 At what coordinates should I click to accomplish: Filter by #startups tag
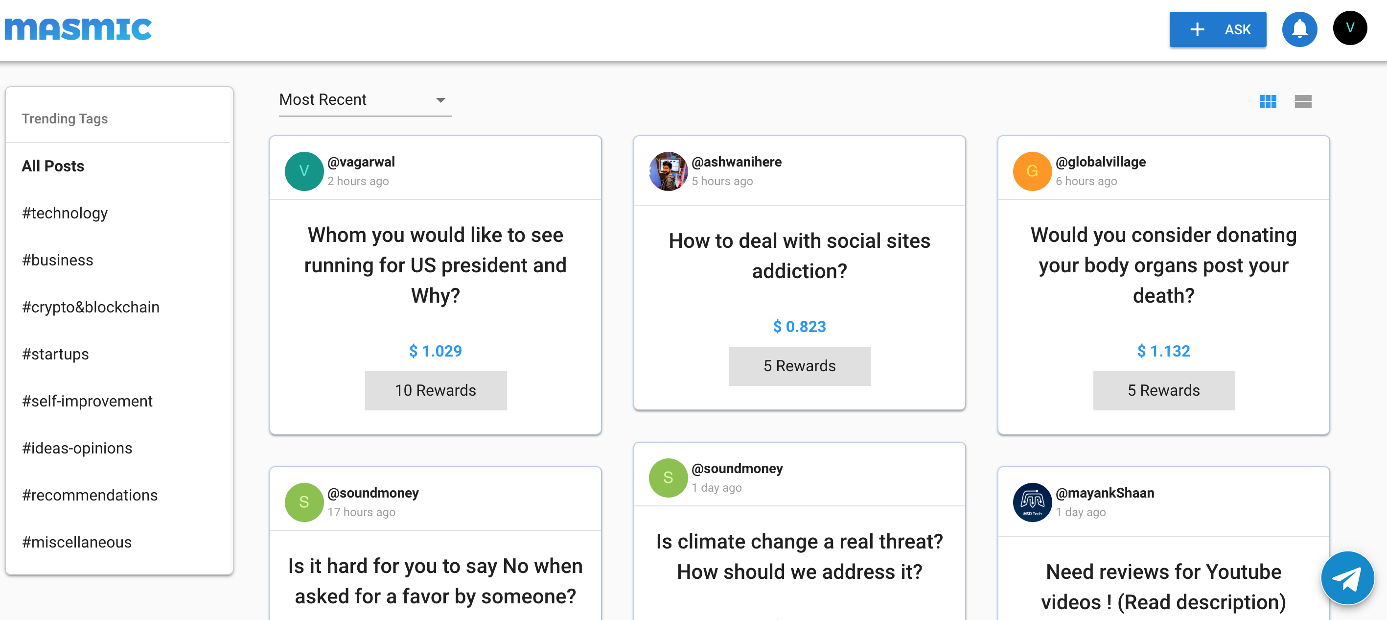pos(55,355)
